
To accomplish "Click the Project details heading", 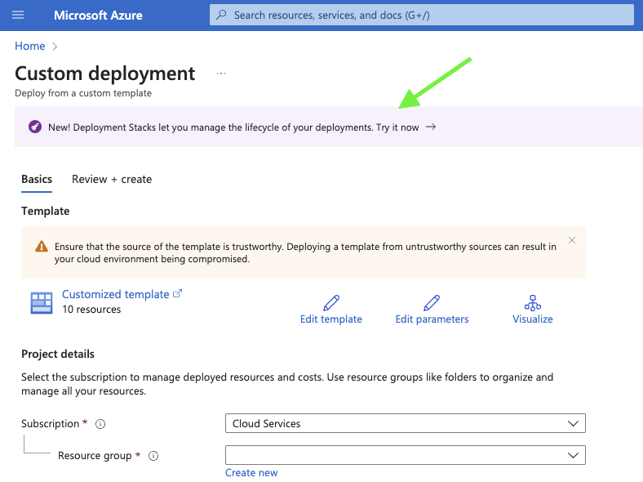I will click(58, 354).
